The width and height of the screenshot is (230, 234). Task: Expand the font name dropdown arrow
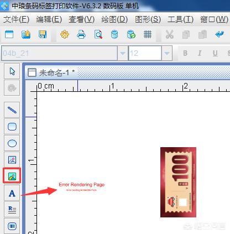point(123,53)
